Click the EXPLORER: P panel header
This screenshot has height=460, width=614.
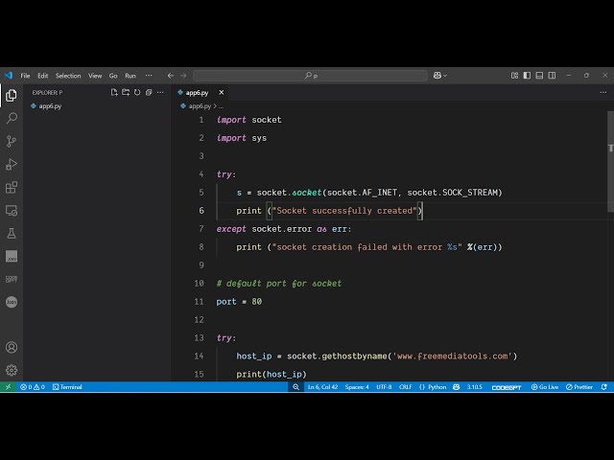click(47, 93)
